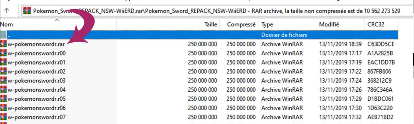Click modified date 13/11/2019 17:22

click(340, 72)
